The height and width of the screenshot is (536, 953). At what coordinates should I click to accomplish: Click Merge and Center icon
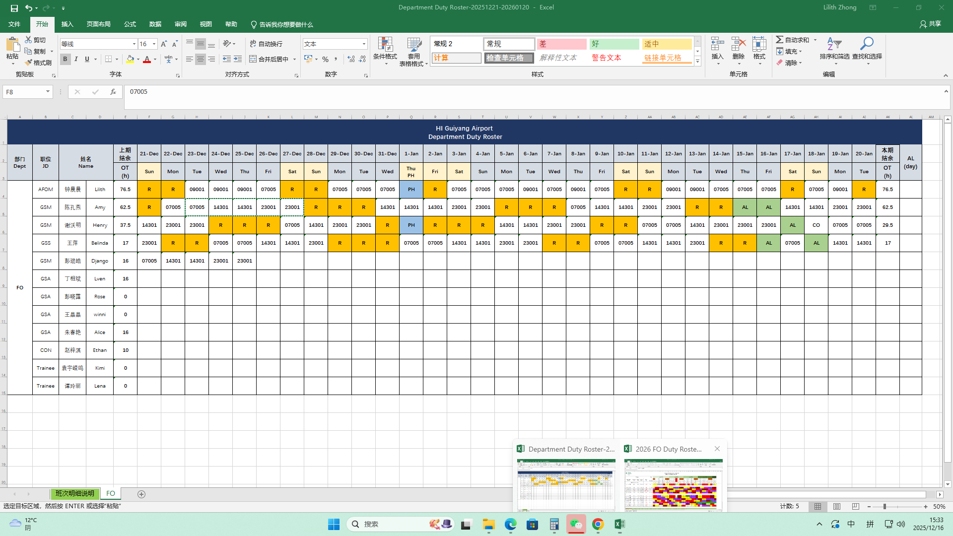pos(253,59)
